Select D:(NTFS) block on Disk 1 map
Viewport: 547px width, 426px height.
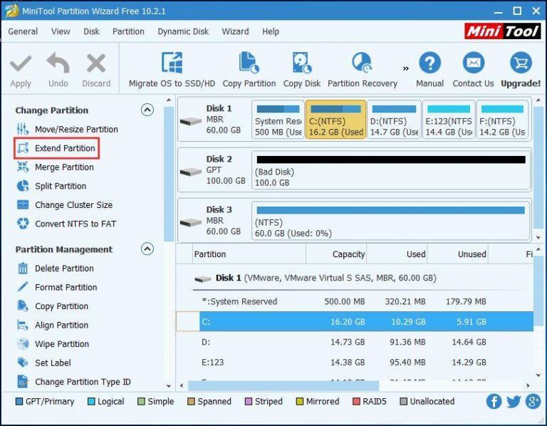pyautogui.click(x=394, y=120)
